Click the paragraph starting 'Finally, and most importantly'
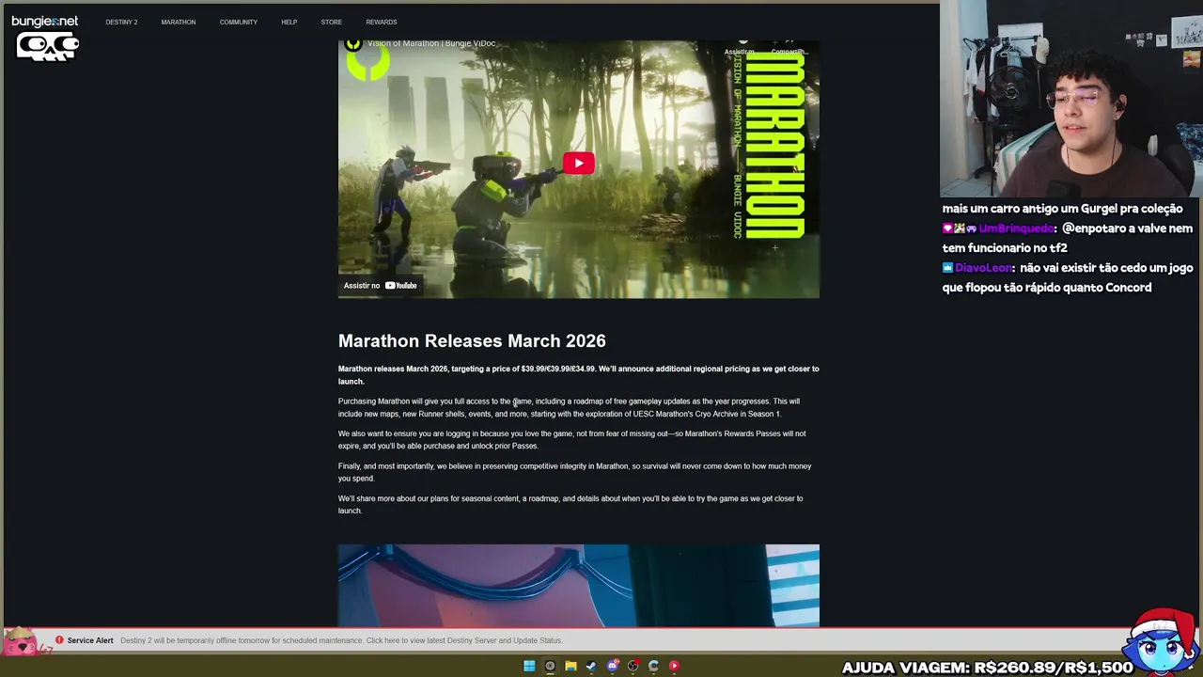Screen dimensions: 1203x677 tap(574, 472)
